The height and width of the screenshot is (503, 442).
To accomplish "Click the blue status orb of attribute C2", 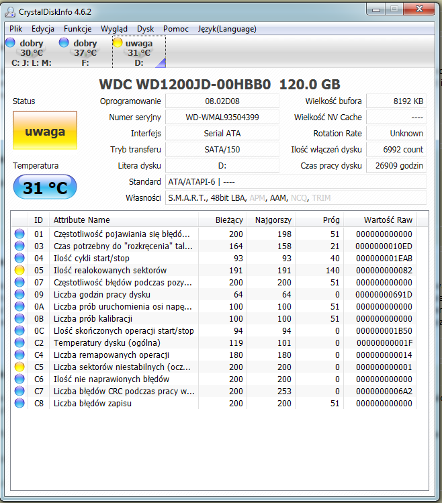I will tap(19, 343).
